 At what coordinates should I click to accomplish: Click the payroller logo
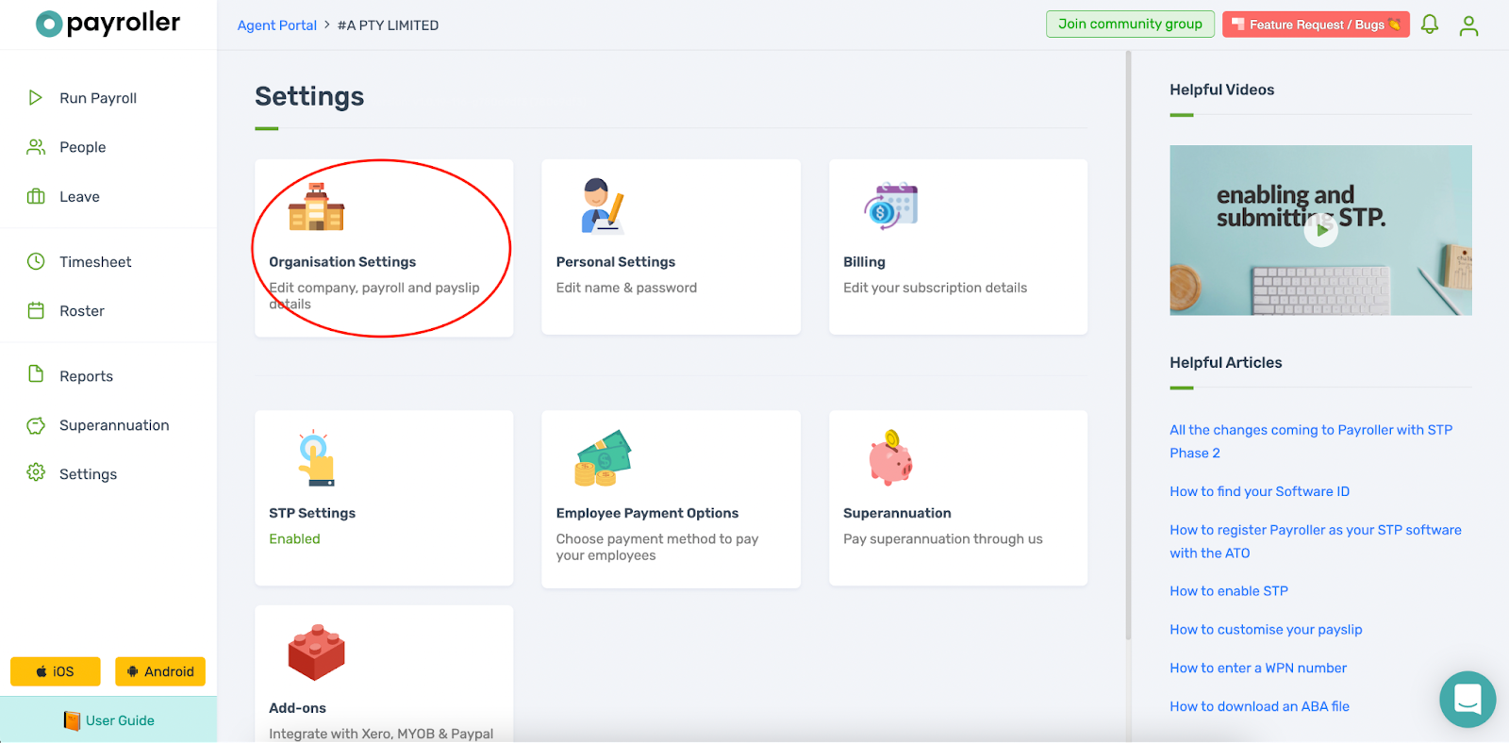pos(108,24)
